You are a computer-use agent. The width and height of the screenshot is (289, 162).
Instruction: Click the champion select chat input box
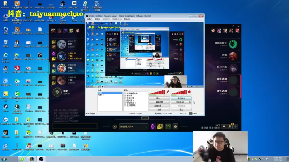(75, 126)
